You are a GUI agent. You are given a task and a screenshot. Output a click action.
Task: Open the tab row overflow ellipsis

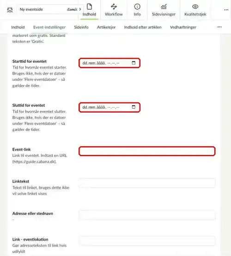pos(219,27)
